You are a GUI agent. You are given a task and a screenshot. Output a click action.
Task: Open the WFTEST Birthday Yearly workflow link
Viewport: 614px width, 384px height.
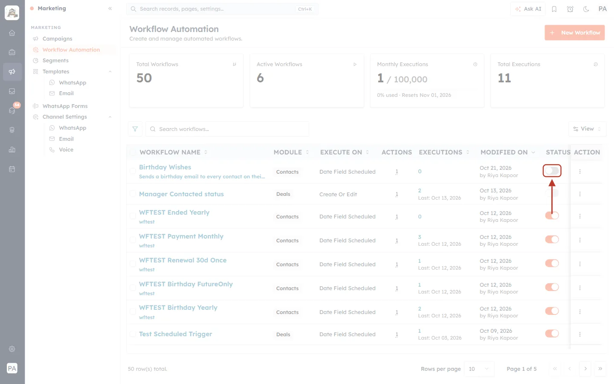178,308
